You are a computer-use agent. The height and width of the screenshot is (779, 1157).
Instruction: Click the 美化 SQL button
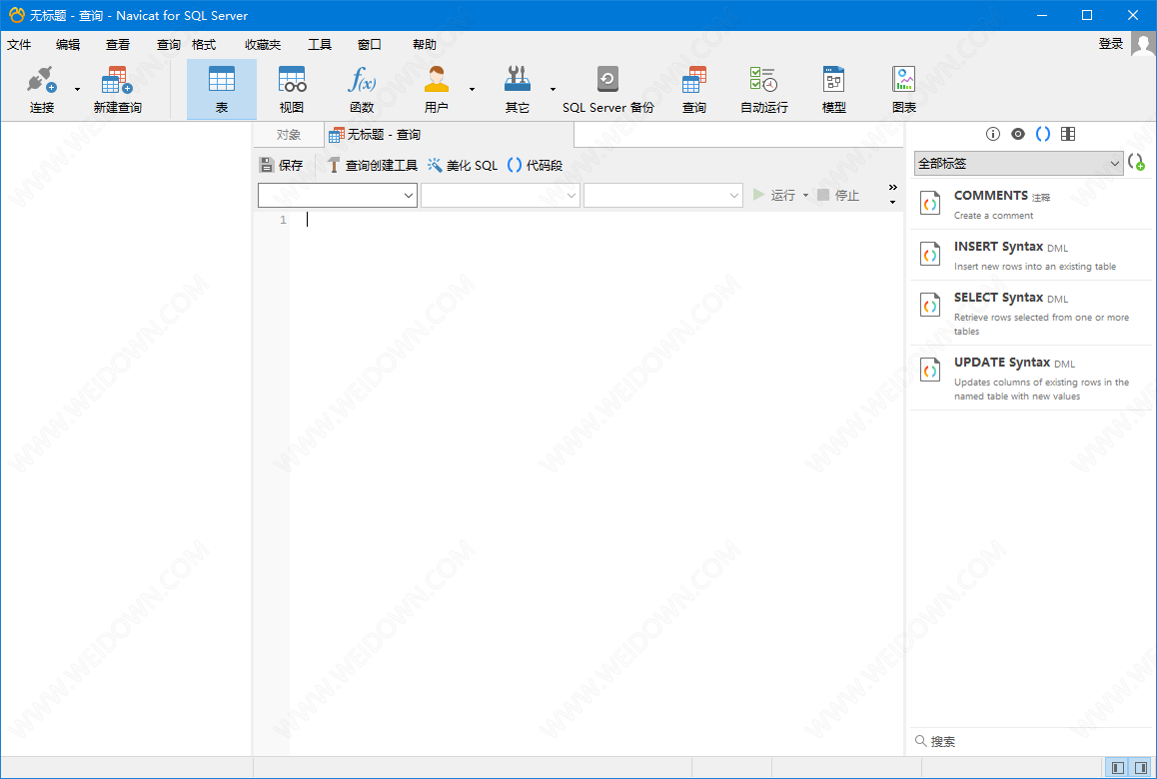[462, 166]
